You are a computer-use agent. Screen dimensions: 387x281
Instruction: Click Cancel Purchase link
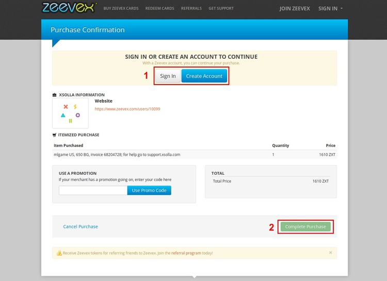pos(80,226)
